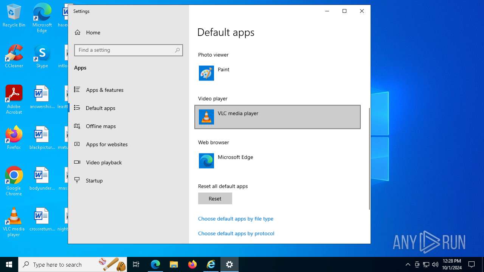Image resolution: width=484 pixels, height=272 pixels.
Task: Open Startup apps settings
Action: 94,181
